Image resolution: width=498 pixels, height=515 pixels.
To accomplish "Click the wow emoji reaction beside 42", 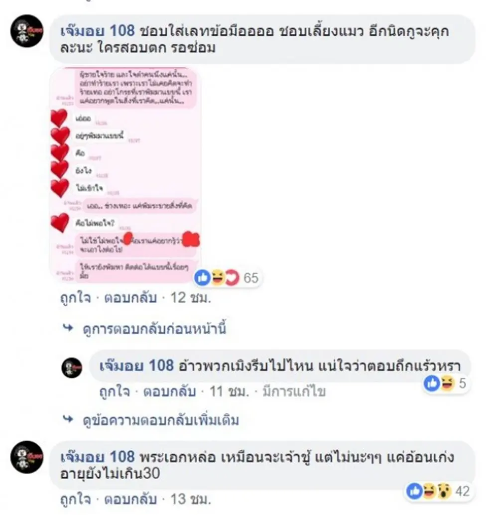I will 444,492.
